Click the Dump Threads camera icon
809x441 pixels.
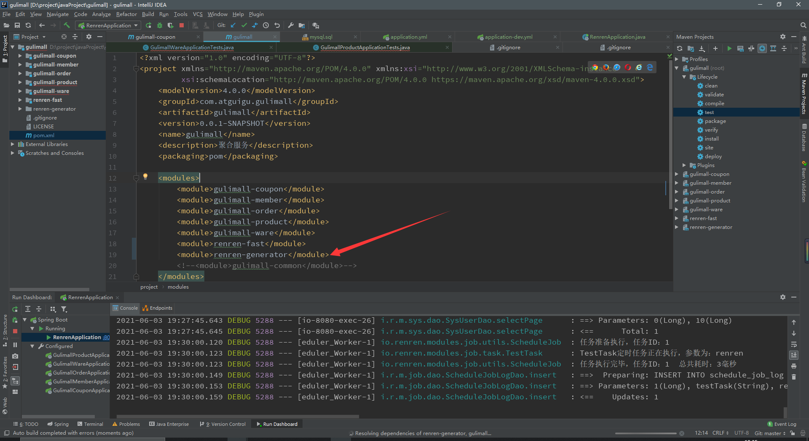pos(15,356)
